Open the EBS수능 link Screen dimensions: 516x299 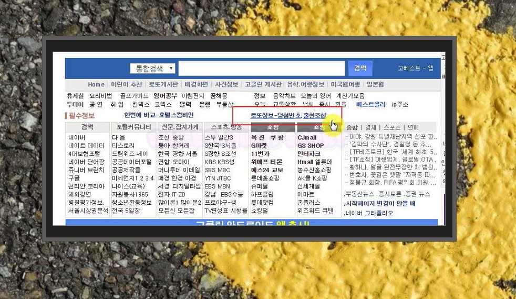click(x=232, y=194)
